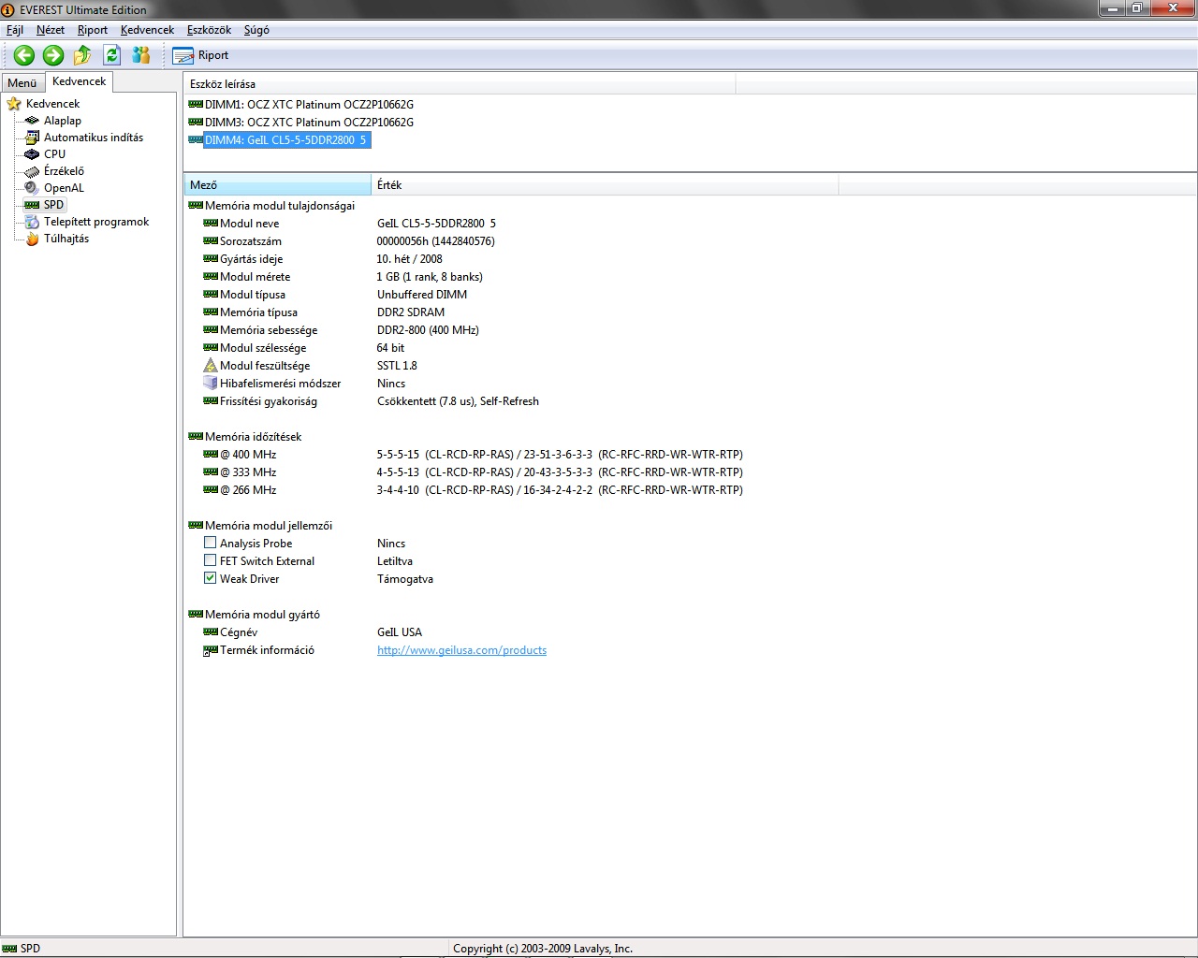The image size is (1198, 958).
Task: Select SPD in the favorites tree
Action: click(45, 205)
